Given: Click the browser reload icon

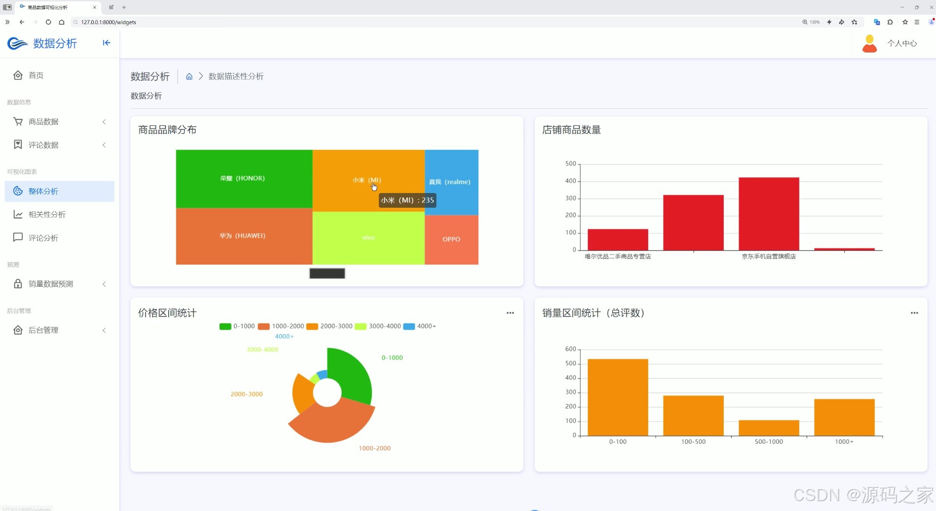Looking at the screenshot, I should [x=48, y=22].
